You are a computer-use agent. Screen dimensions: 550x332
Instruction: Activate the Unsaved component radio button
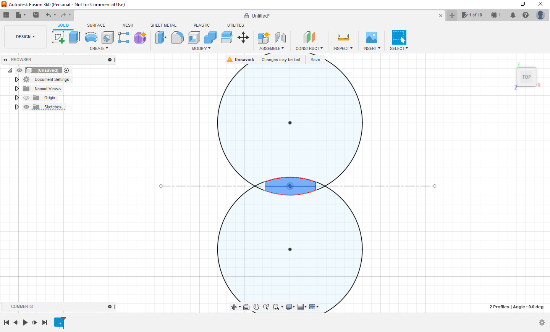[66, 70]
